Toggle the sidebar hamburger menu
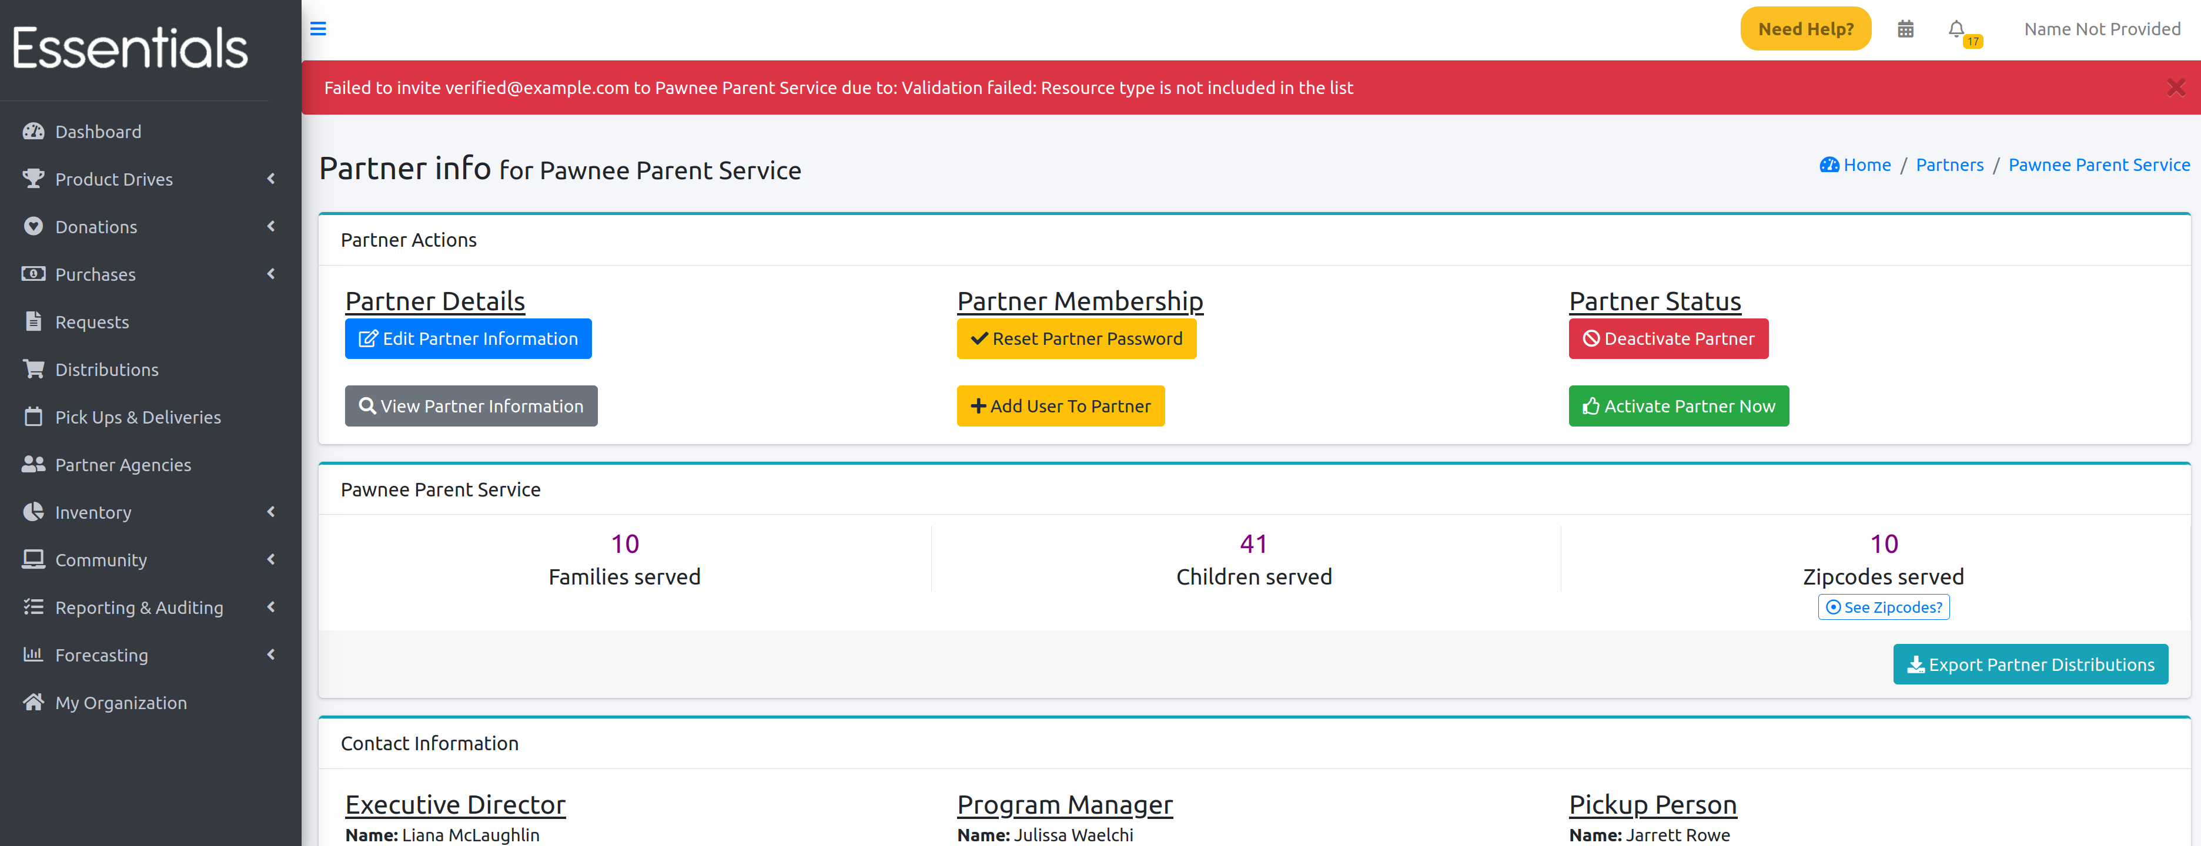Viewport: 2201px width, 846px height. click(x=318, y=29)
